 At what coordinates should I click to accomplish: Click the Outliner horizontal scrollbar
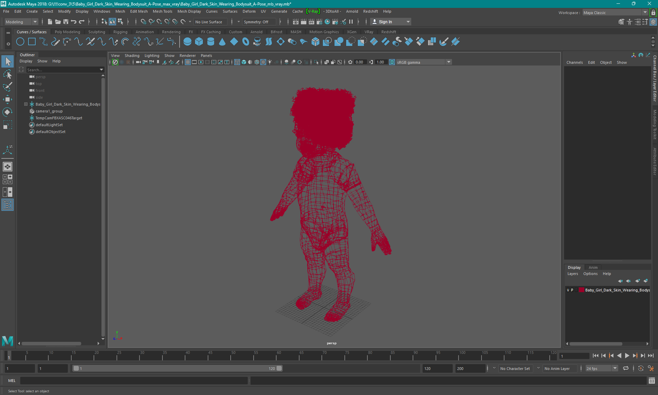(x=51, y=343)
